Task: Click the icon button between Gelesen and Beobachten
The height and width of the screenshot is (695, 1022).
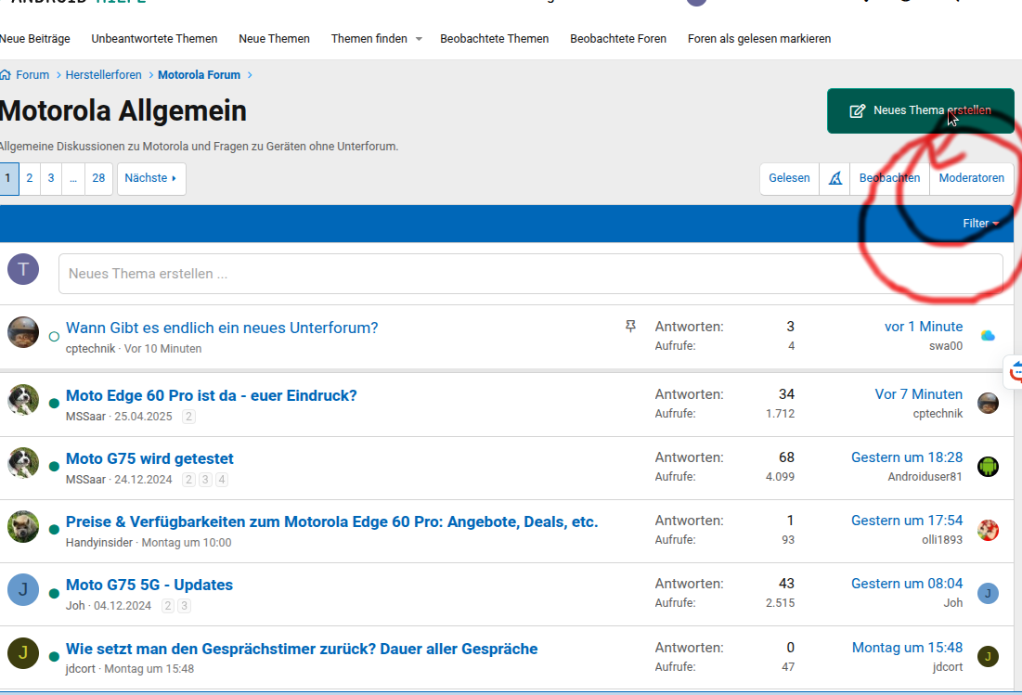Action: (x=834, y=178)
